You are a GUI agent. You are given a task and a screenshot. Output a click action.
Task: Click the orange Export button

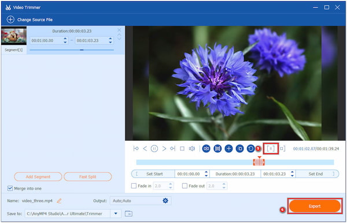[x=315, y=206]
